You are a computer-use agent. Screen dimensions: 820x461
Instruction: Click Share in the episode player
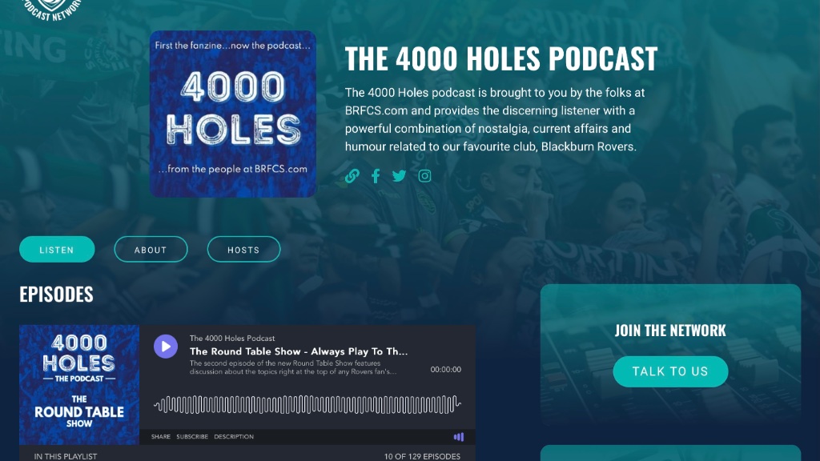161,436
